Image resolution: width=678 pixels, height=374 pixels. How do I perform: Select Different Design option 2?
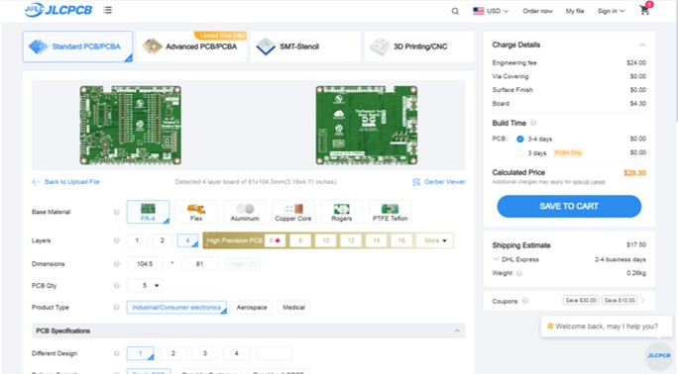click(x=172, y=353)
